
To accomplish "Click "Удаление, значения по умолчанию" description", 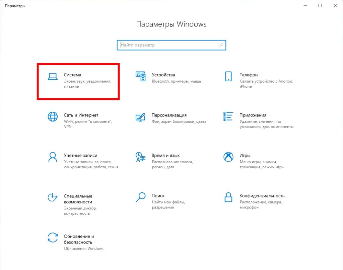I will coord(266,124).
